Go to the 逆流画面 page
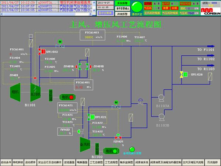The image size is (221, 166). pos(69,162)
